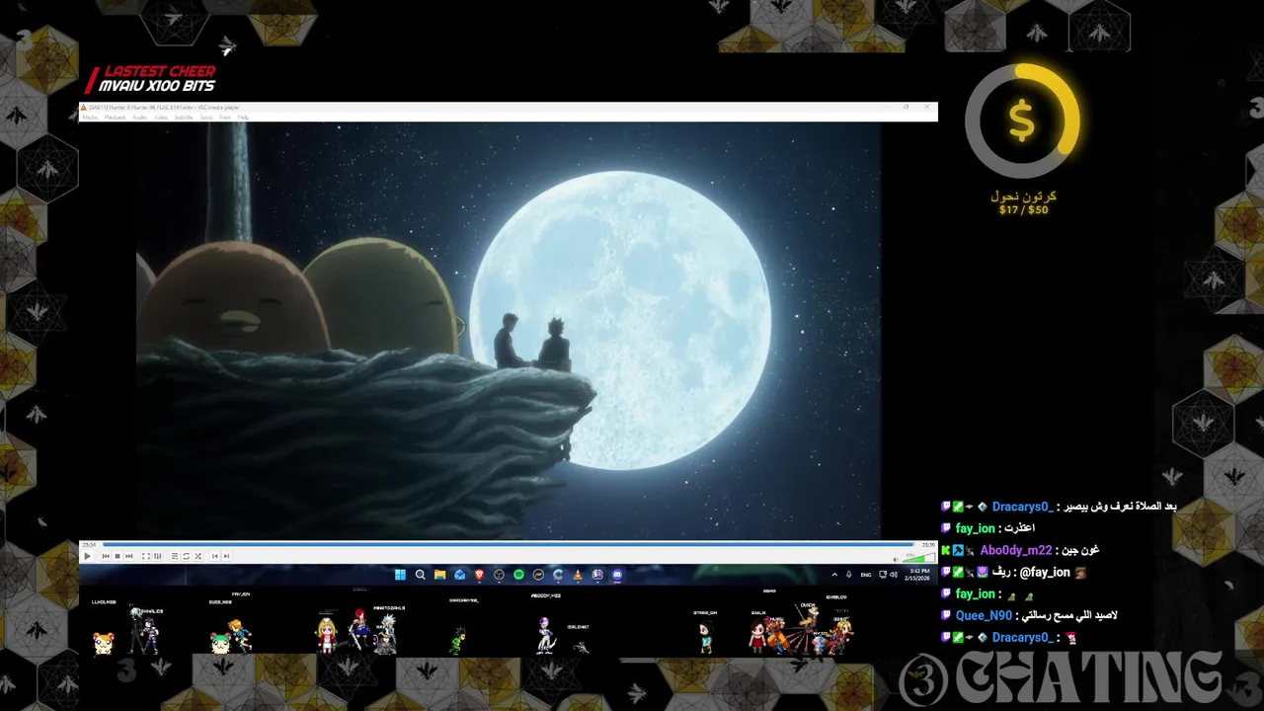The width and height of the screenshot is (1264, 711).
Task: Open network and sound quick settings
Action: (x=888, y=575)
